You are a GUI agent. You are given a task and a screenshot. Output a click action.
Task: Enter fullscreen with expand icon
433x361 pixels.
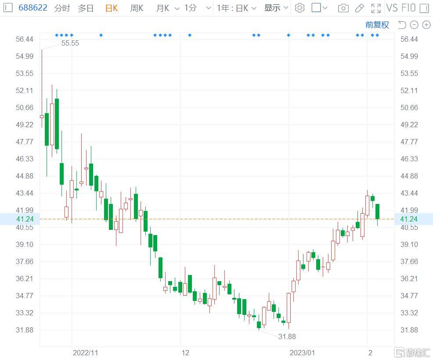[376, 8]
